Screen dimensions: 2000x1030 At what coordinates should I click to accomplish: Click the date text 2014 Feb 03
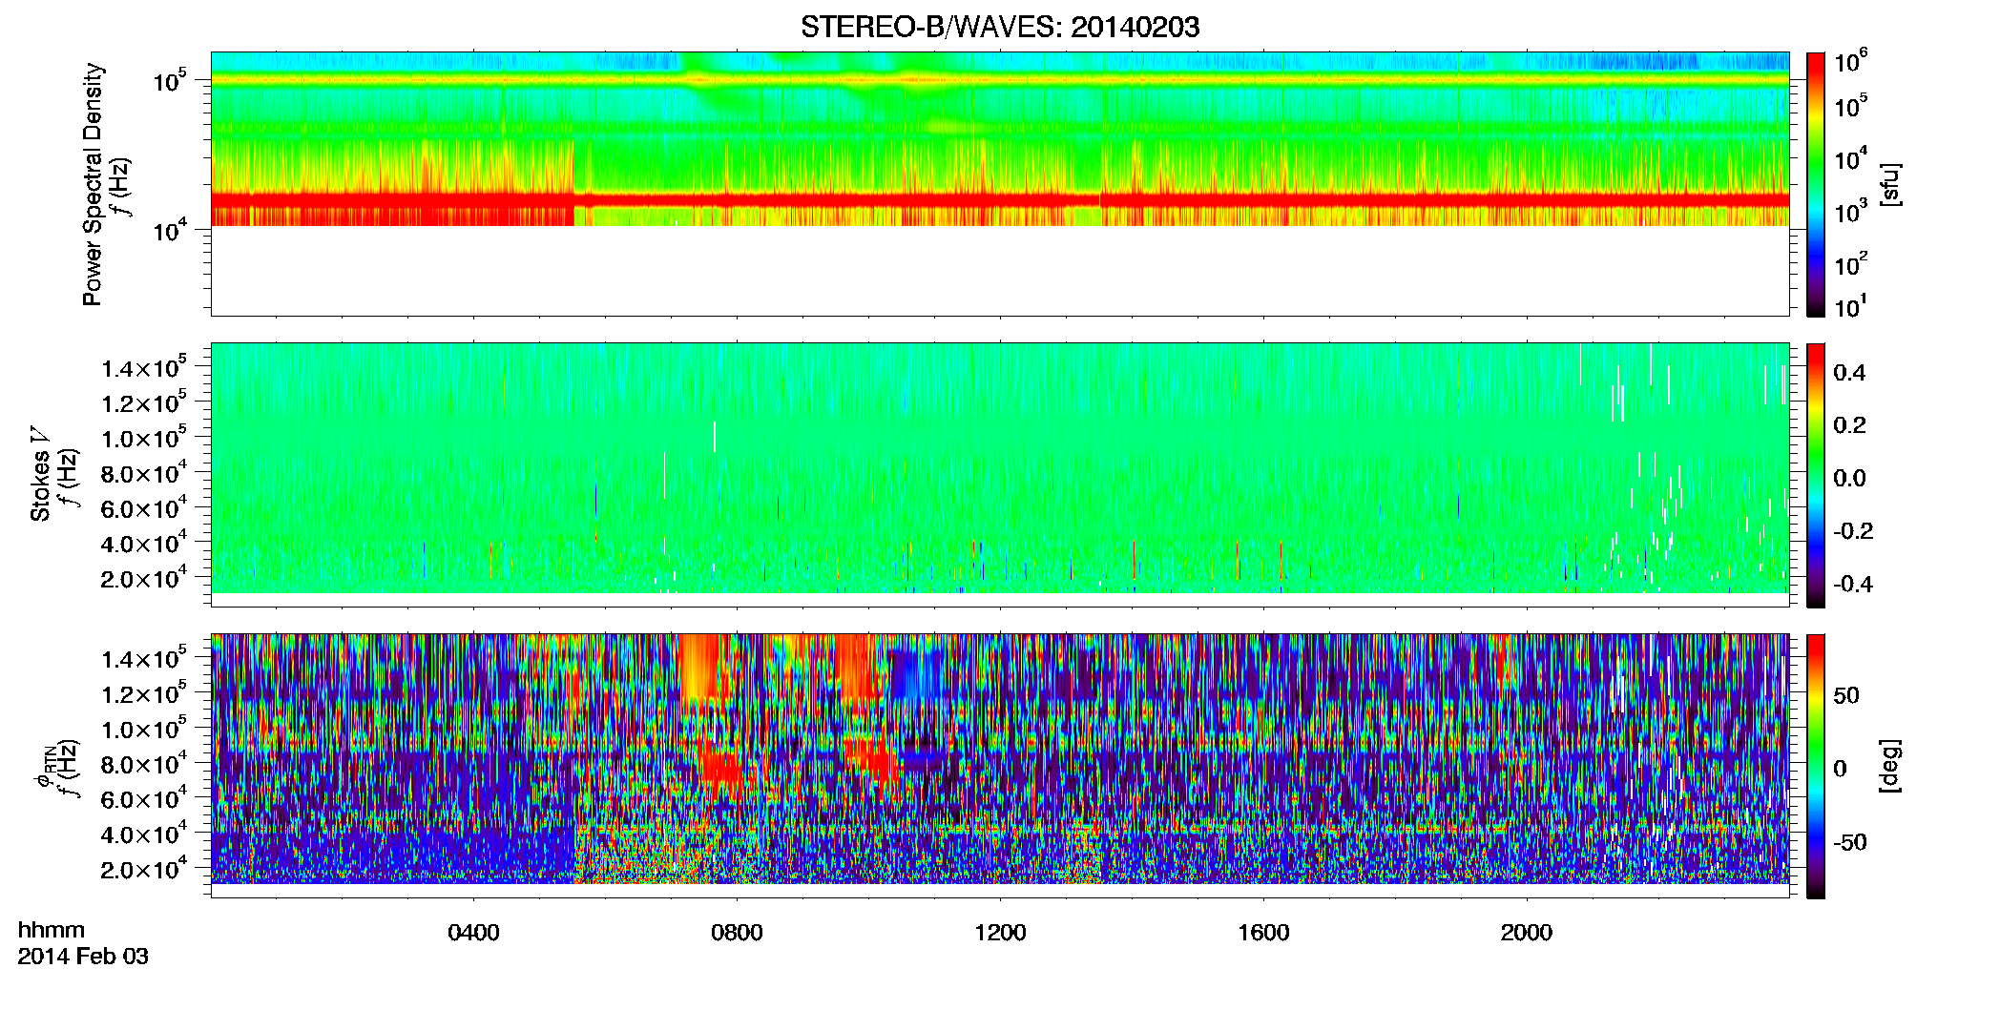(83, 956)
